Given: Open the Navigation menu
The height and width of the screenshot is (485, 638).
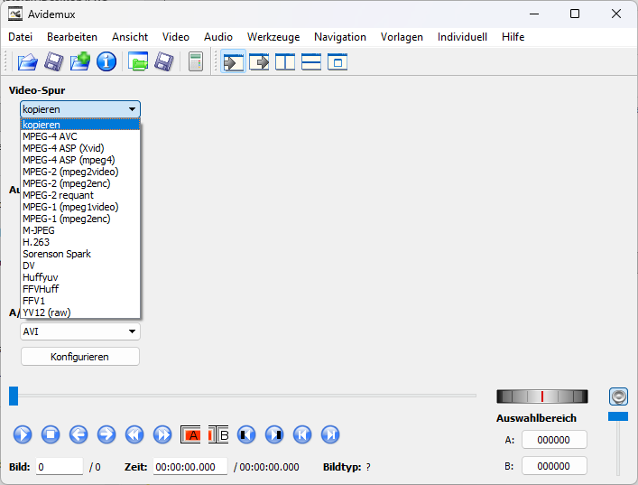Looking at the screenshot, I should 340,37.
